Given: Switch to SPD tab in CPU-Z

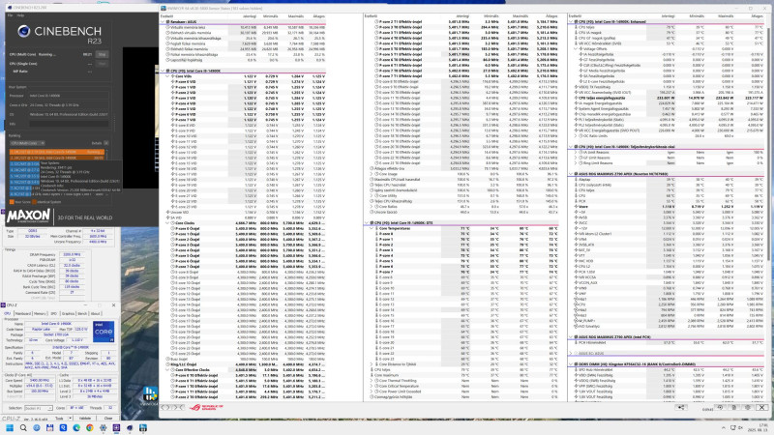Looking at the screenshot, I should pos(54,313).
